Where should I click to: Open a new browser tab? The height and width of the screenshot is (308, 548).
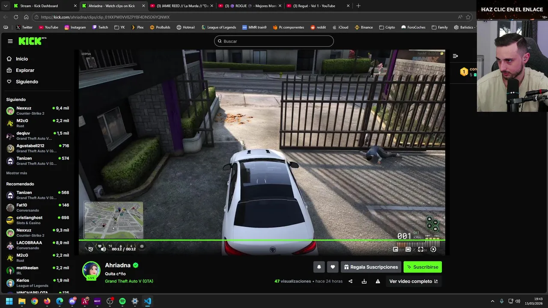[358, 6]
